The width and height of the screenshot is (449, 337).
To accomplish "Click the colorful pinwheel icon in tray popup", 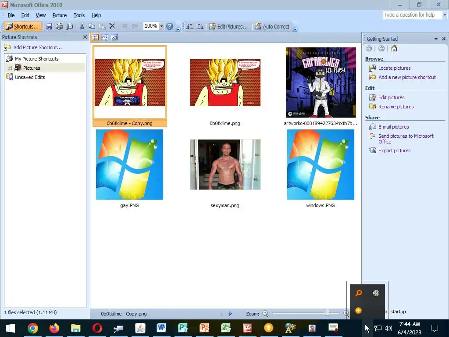I will 376,293.
